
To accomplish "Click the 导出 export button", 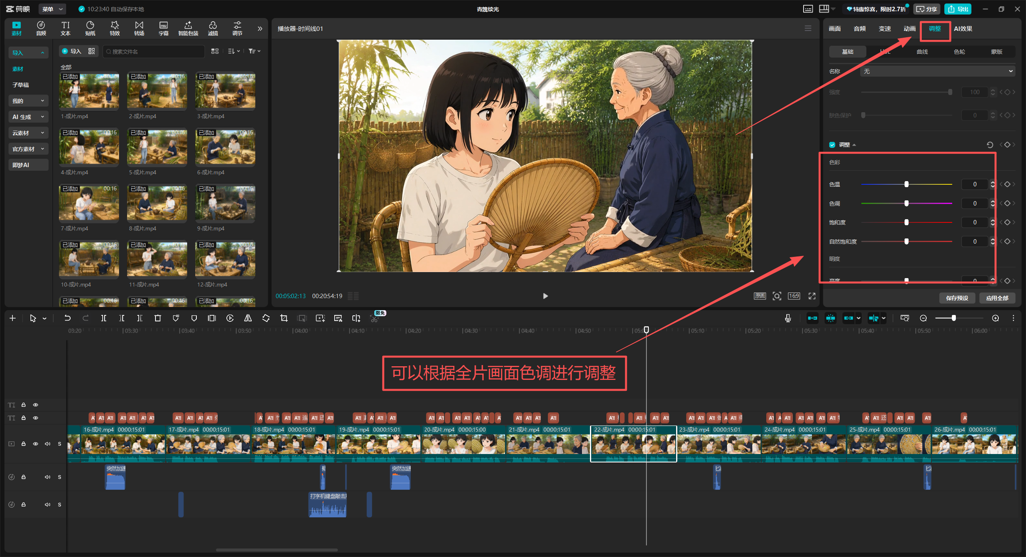I will point(958,9).
